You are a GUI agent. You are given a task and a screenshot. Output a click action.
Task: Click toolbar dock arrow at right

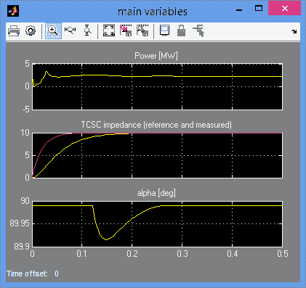[x=294, y=31]
